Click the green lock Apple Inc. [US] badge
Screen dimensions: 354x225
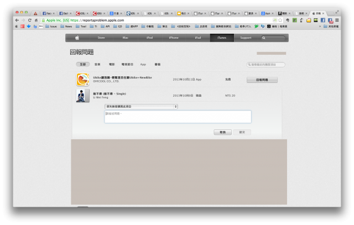coord(55,20)
